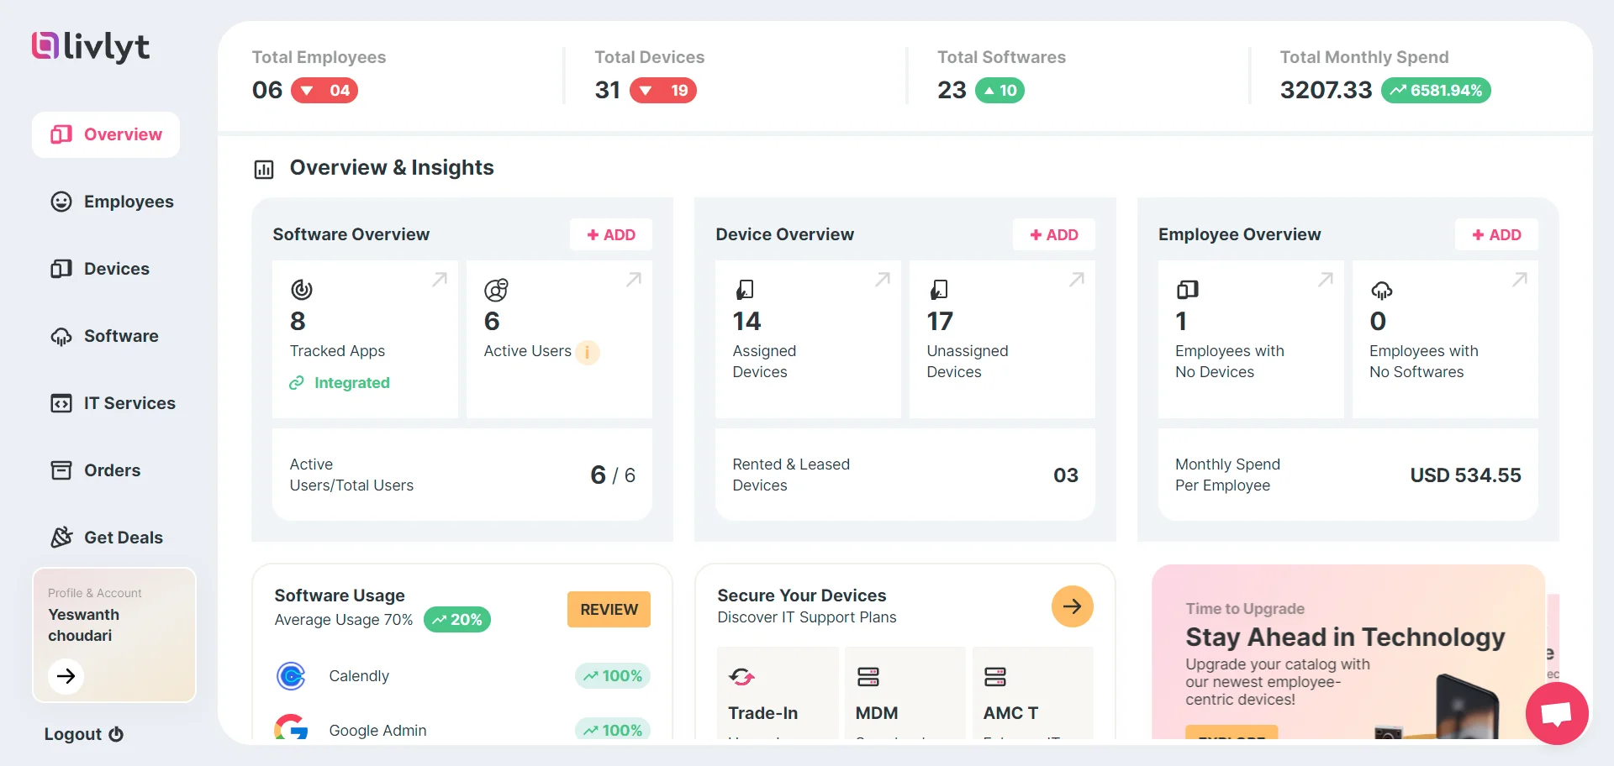Click USD 534.55 monthly spend value
The height and width of the screenshot is (766, 1614).
[1465, 475]
